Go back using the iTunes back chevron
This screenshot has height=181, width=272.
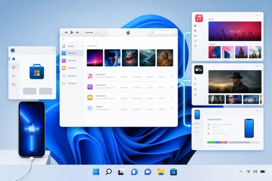tap(63, 39)
